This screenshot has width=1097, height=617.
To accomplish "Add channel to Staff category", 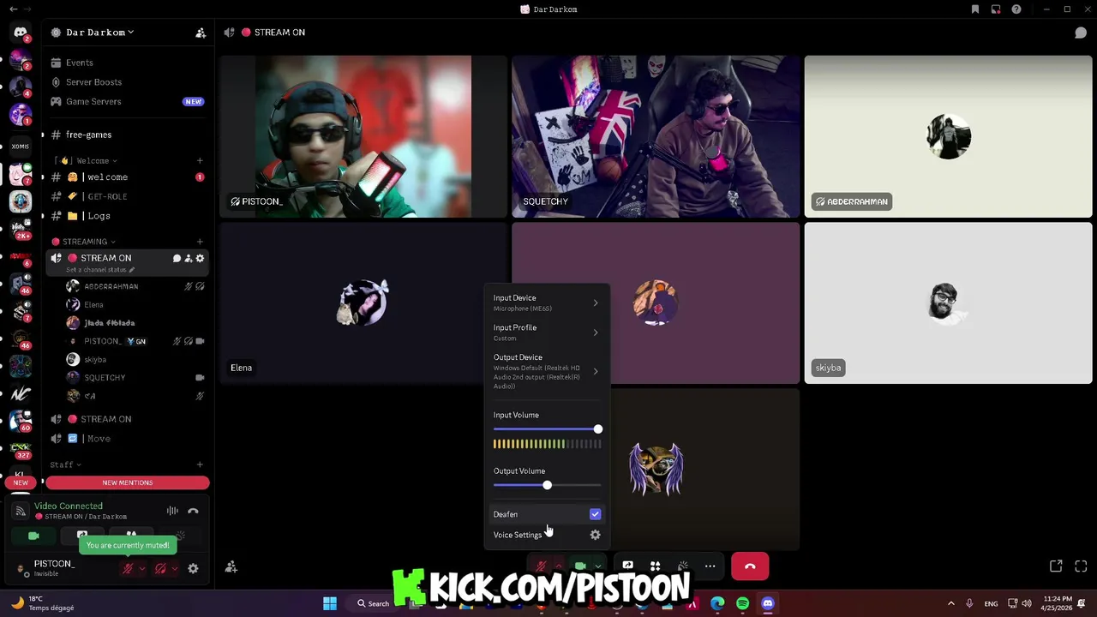I will (x=200, y=464).
